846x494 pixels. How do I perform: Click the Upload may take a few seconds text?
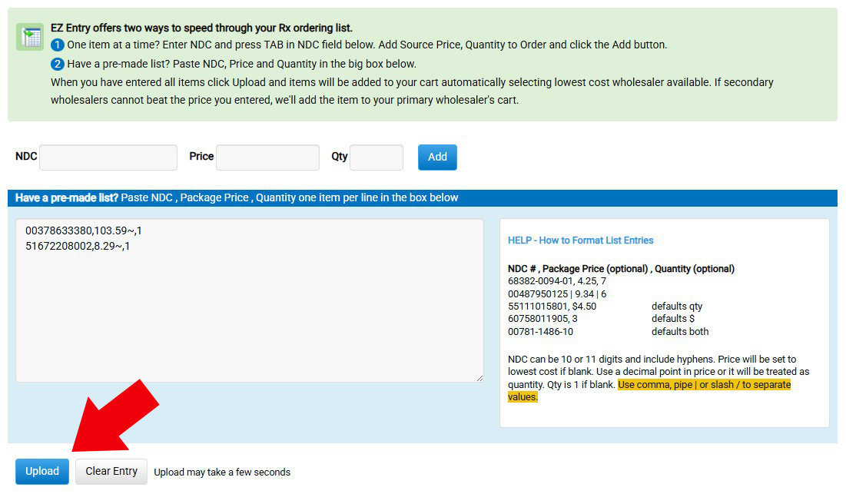pos(221,472)
